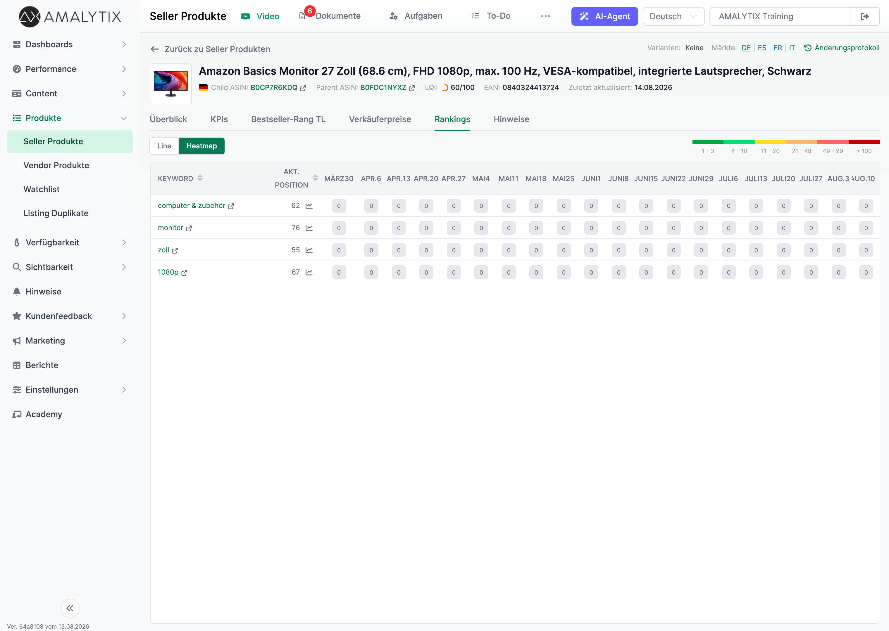The width and height of the screenshot is (889, 631).
Task: Open the Verkäuferpreise tab
Action: tap(380, 119)
